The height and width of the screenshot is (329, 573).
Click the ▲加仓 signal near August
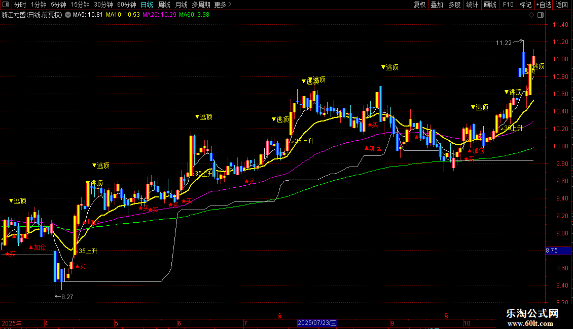[373, 148]
